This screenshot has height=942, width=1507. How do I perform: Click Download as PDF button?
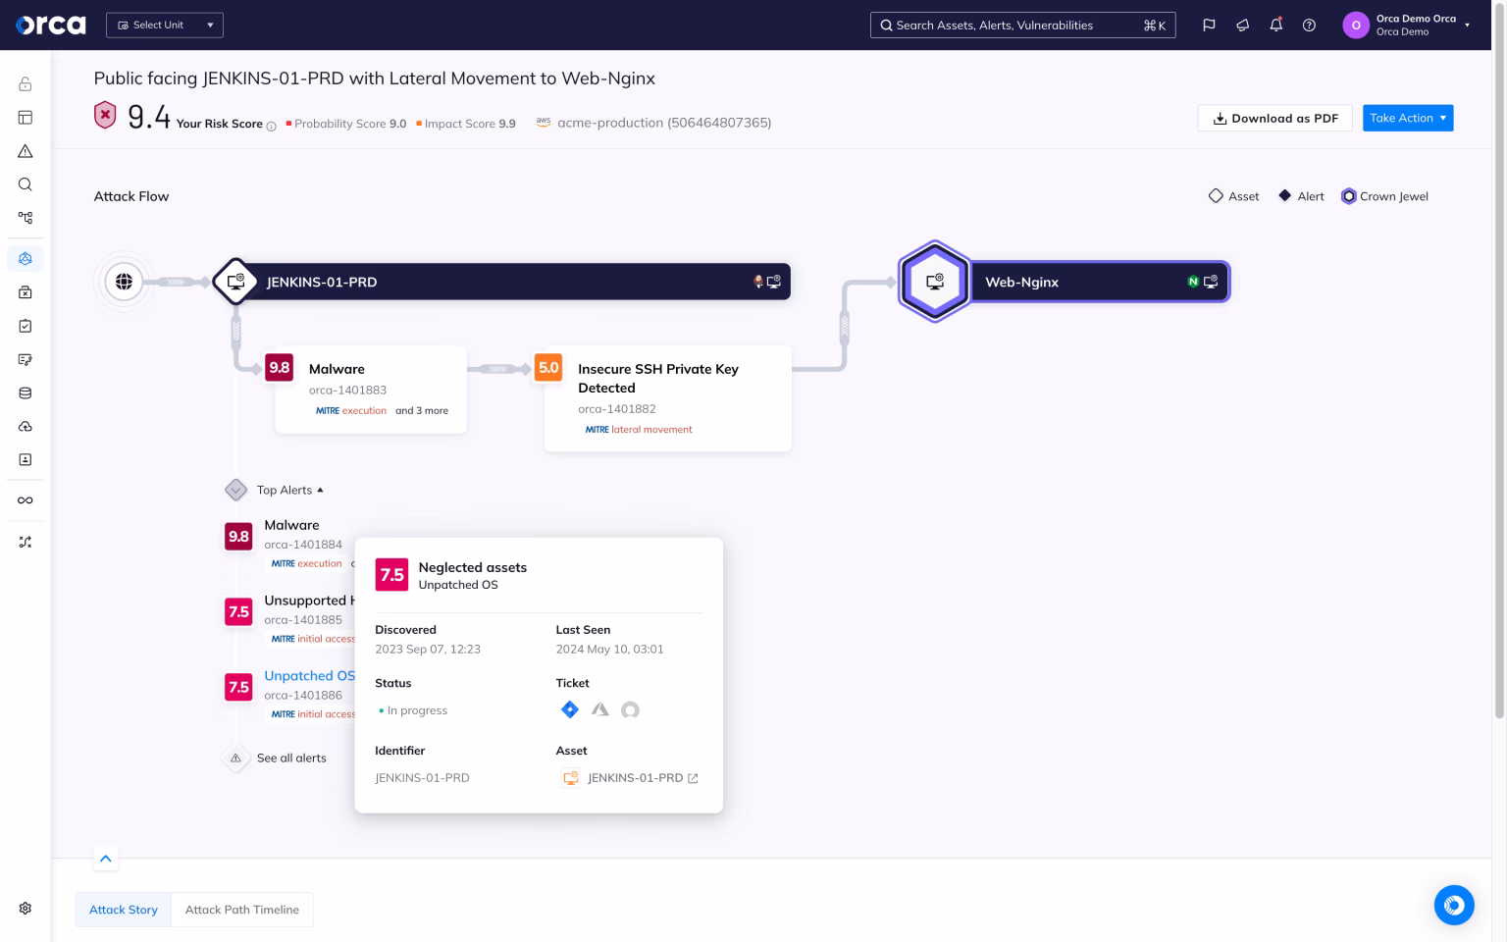pos(1274,118)
